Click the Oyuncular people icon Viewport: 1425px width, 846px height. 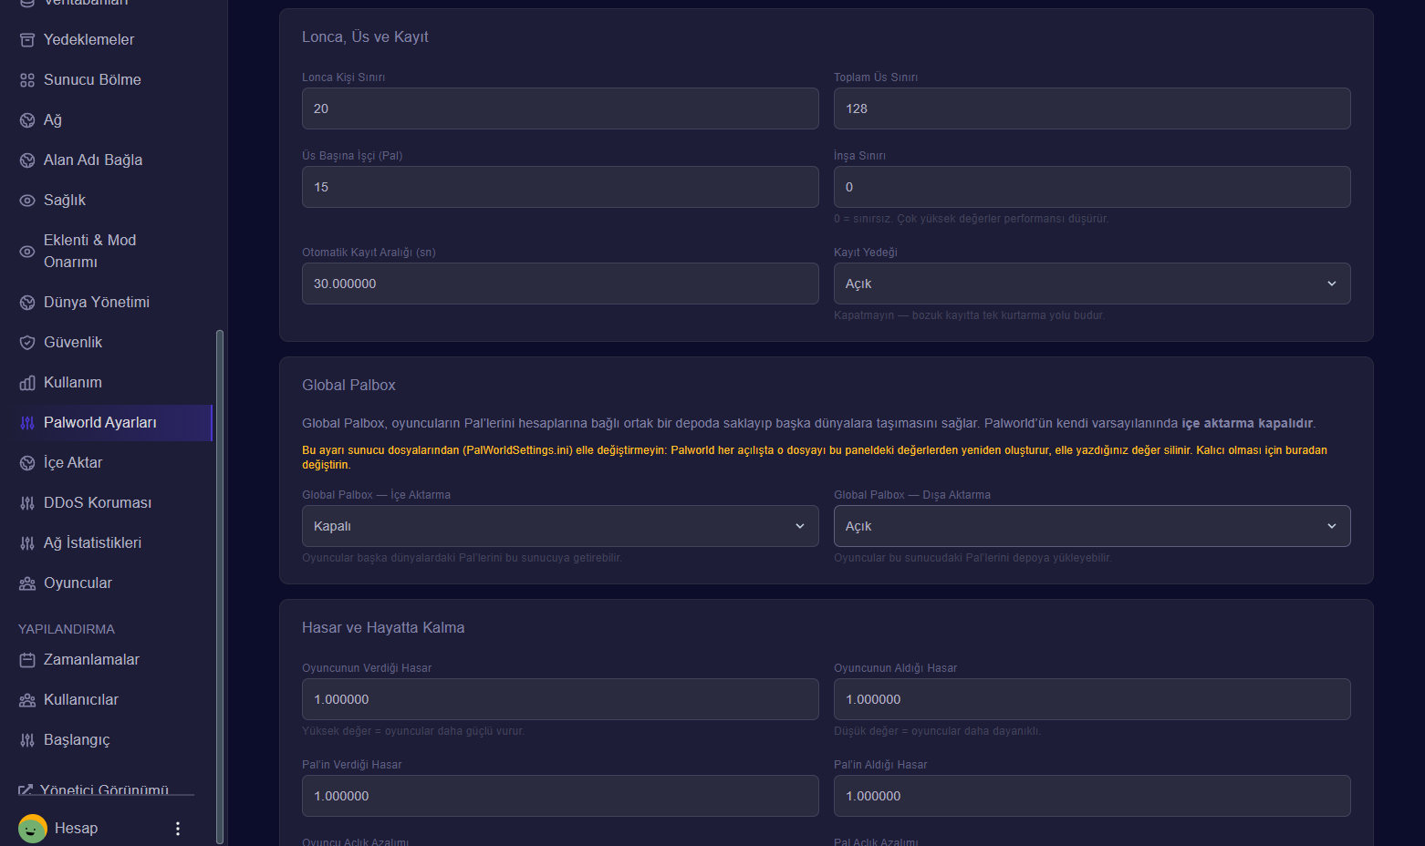coord(27,583)
